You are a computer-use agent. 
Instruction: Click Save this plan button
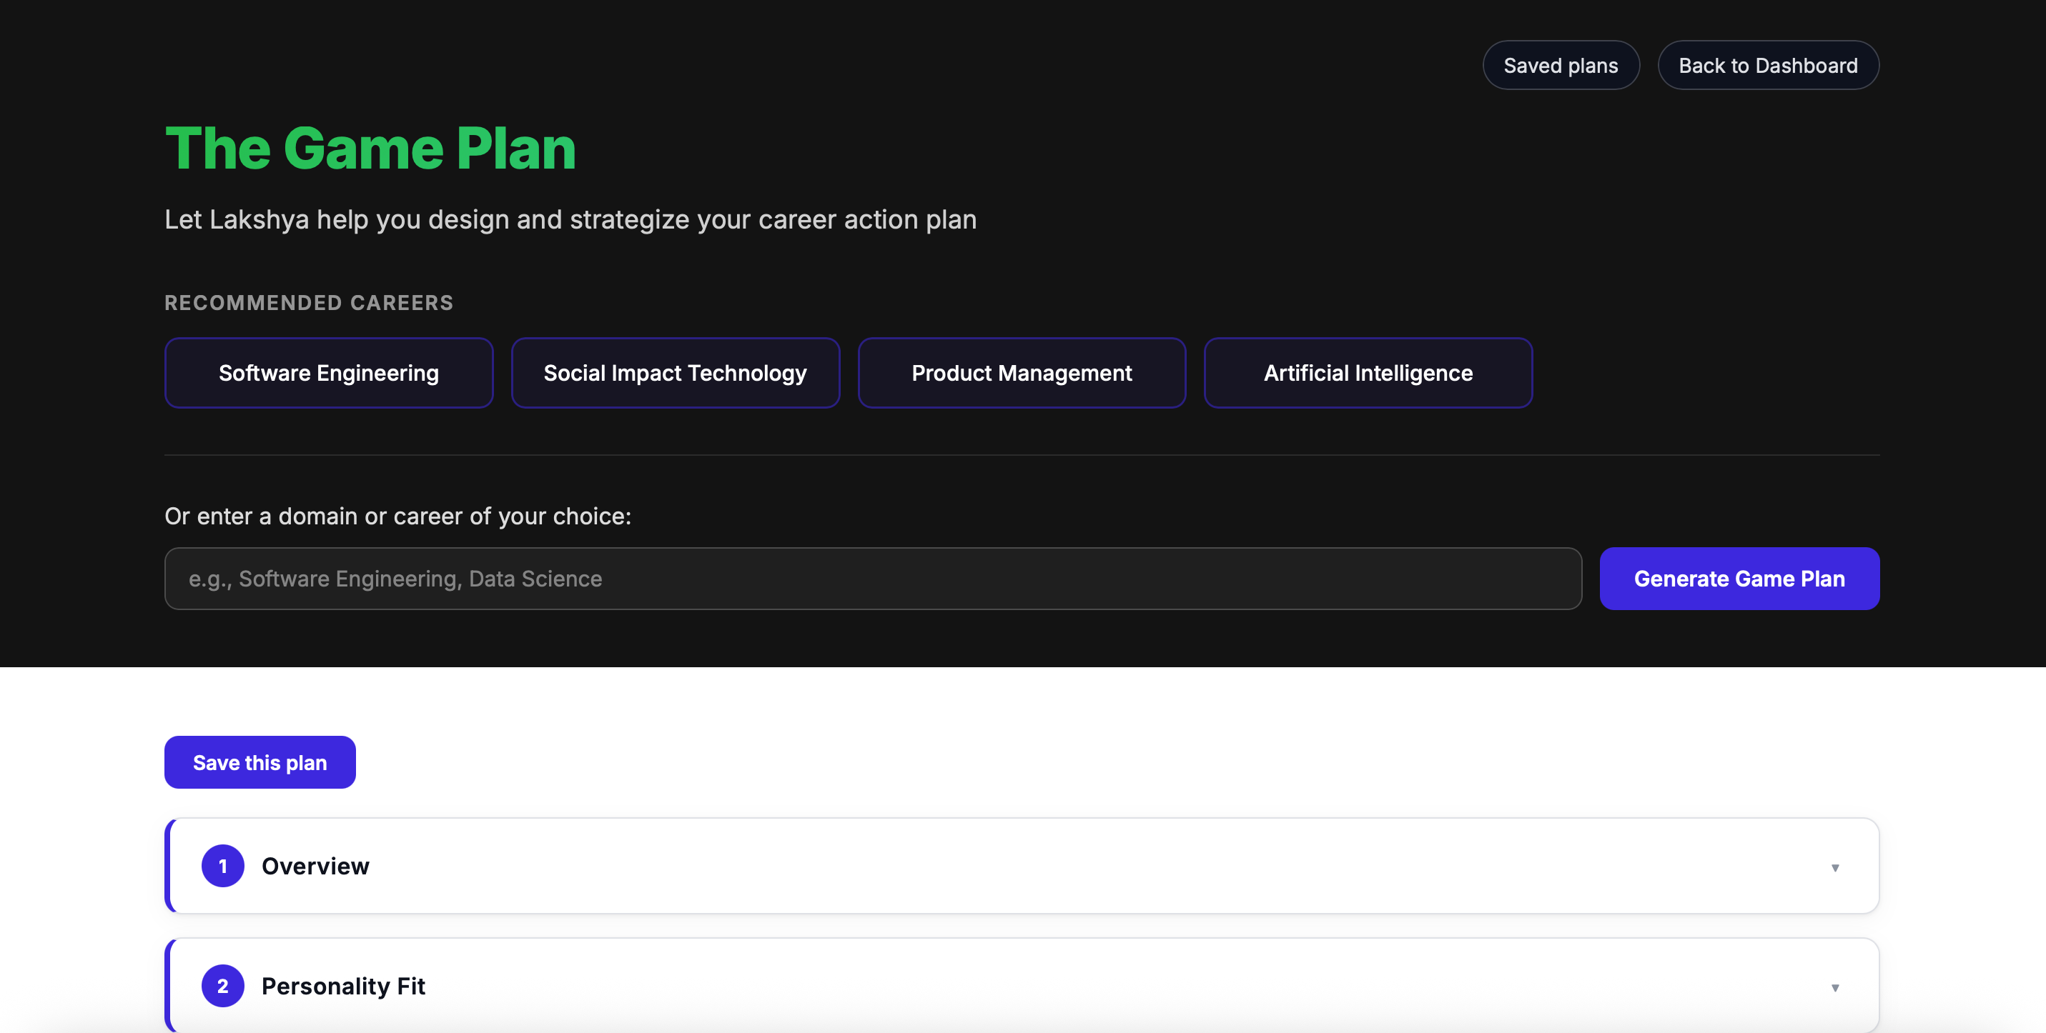pos(260,762)
